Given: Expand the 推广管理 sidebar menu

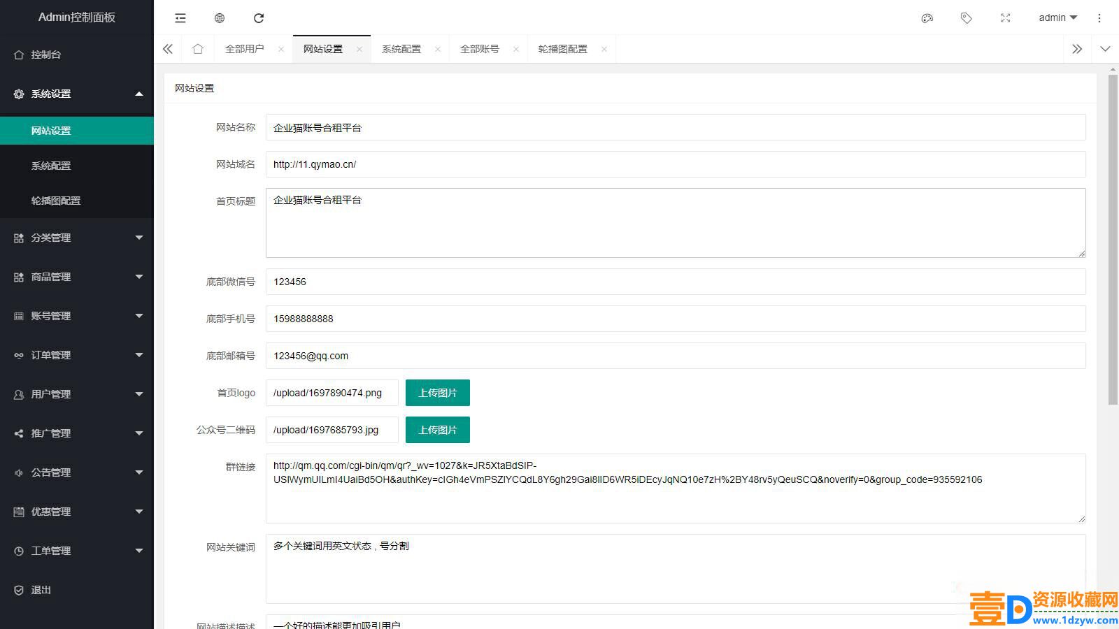Looking at the screenshot, I should pyautogui.click(x=77, y=433).
